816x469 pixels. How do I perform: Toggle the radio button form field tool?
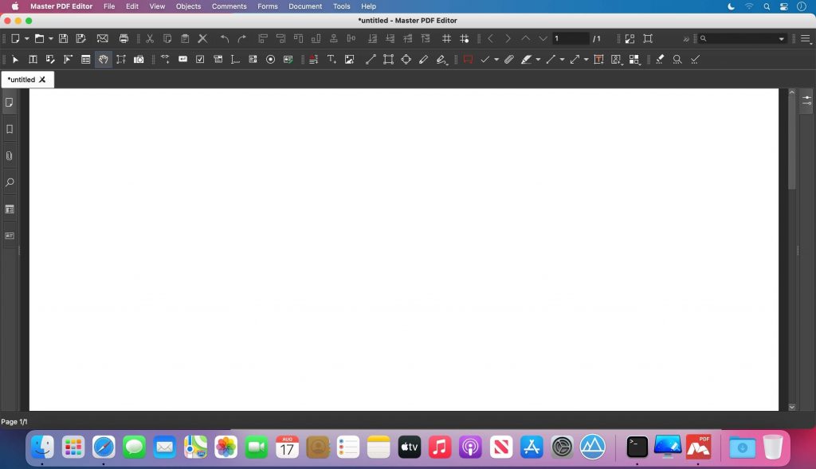tap(269, 59)
